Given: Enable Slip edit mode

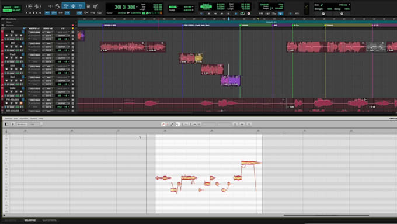Looking at the screenshot, I should (8, 10).
